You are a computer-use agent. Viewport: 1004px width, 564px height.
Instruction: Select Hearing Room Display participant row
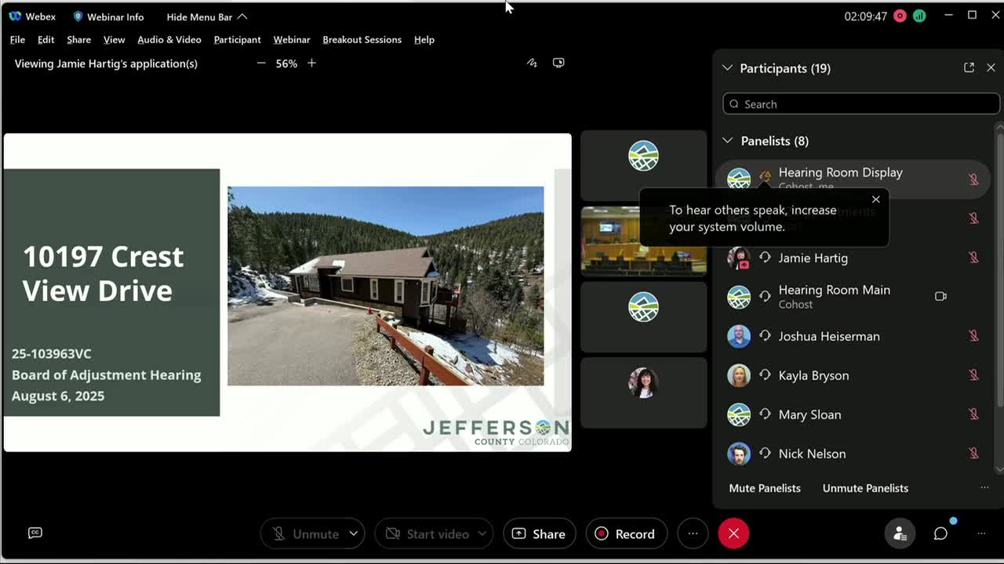pos(853,179)
